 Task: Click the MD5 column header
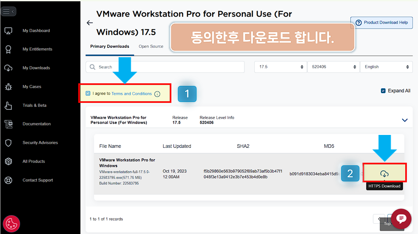coord(329,146)
